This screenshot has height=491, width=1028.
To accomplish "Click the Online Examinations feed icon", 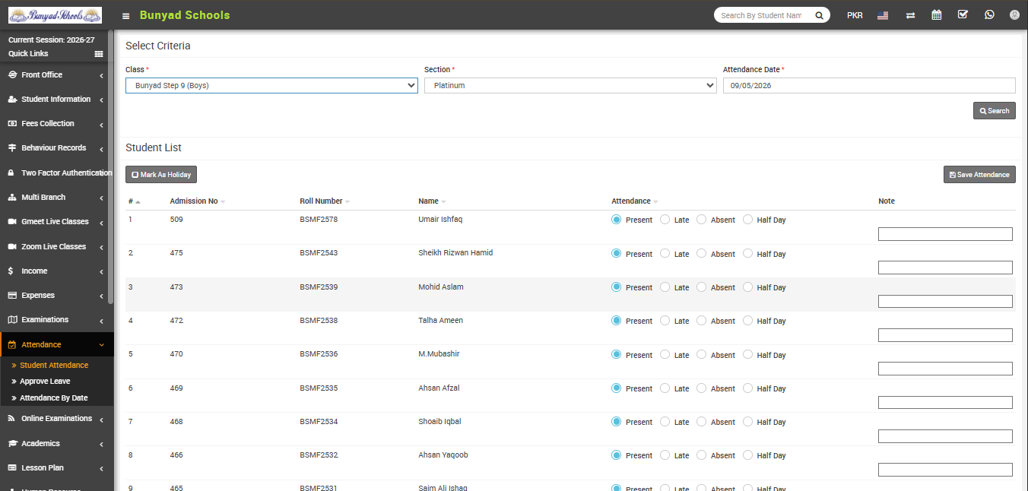I will coord(12,419).
